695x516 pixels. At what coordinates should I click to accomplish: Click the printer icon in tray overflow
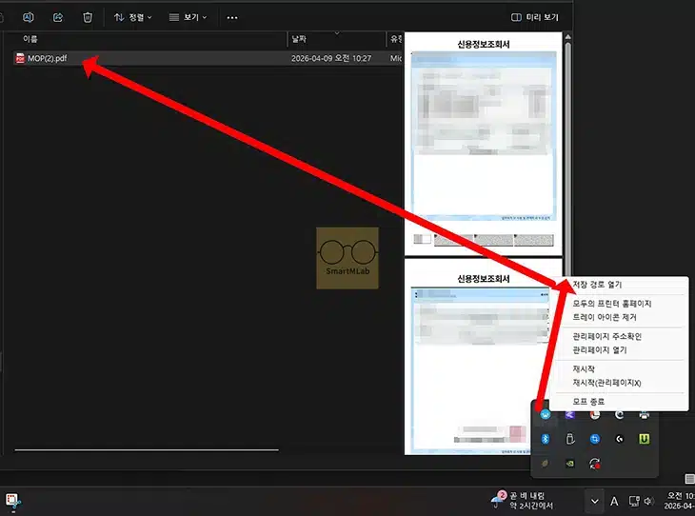pos(645,415)
